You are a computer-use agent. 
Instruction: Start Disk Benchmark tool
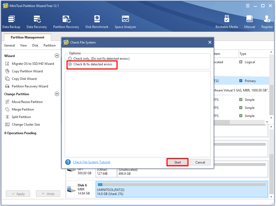[97, 22]
